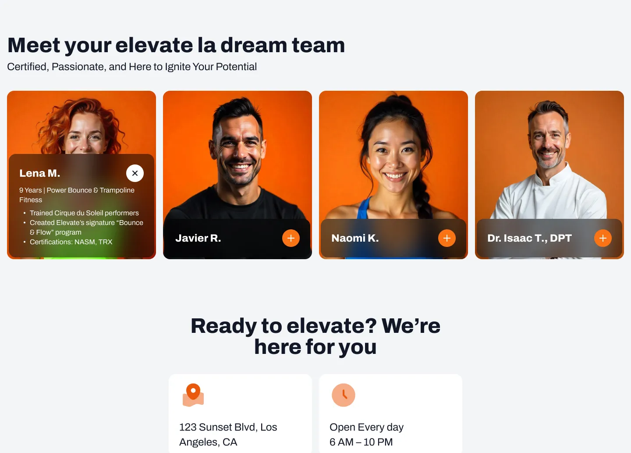
Task: Click the Dr. Isaac T., DPT label
Action: 529,238
